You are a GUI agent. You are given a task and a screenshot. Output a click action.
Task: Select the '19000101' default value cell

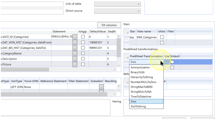[x=98, y=43]
